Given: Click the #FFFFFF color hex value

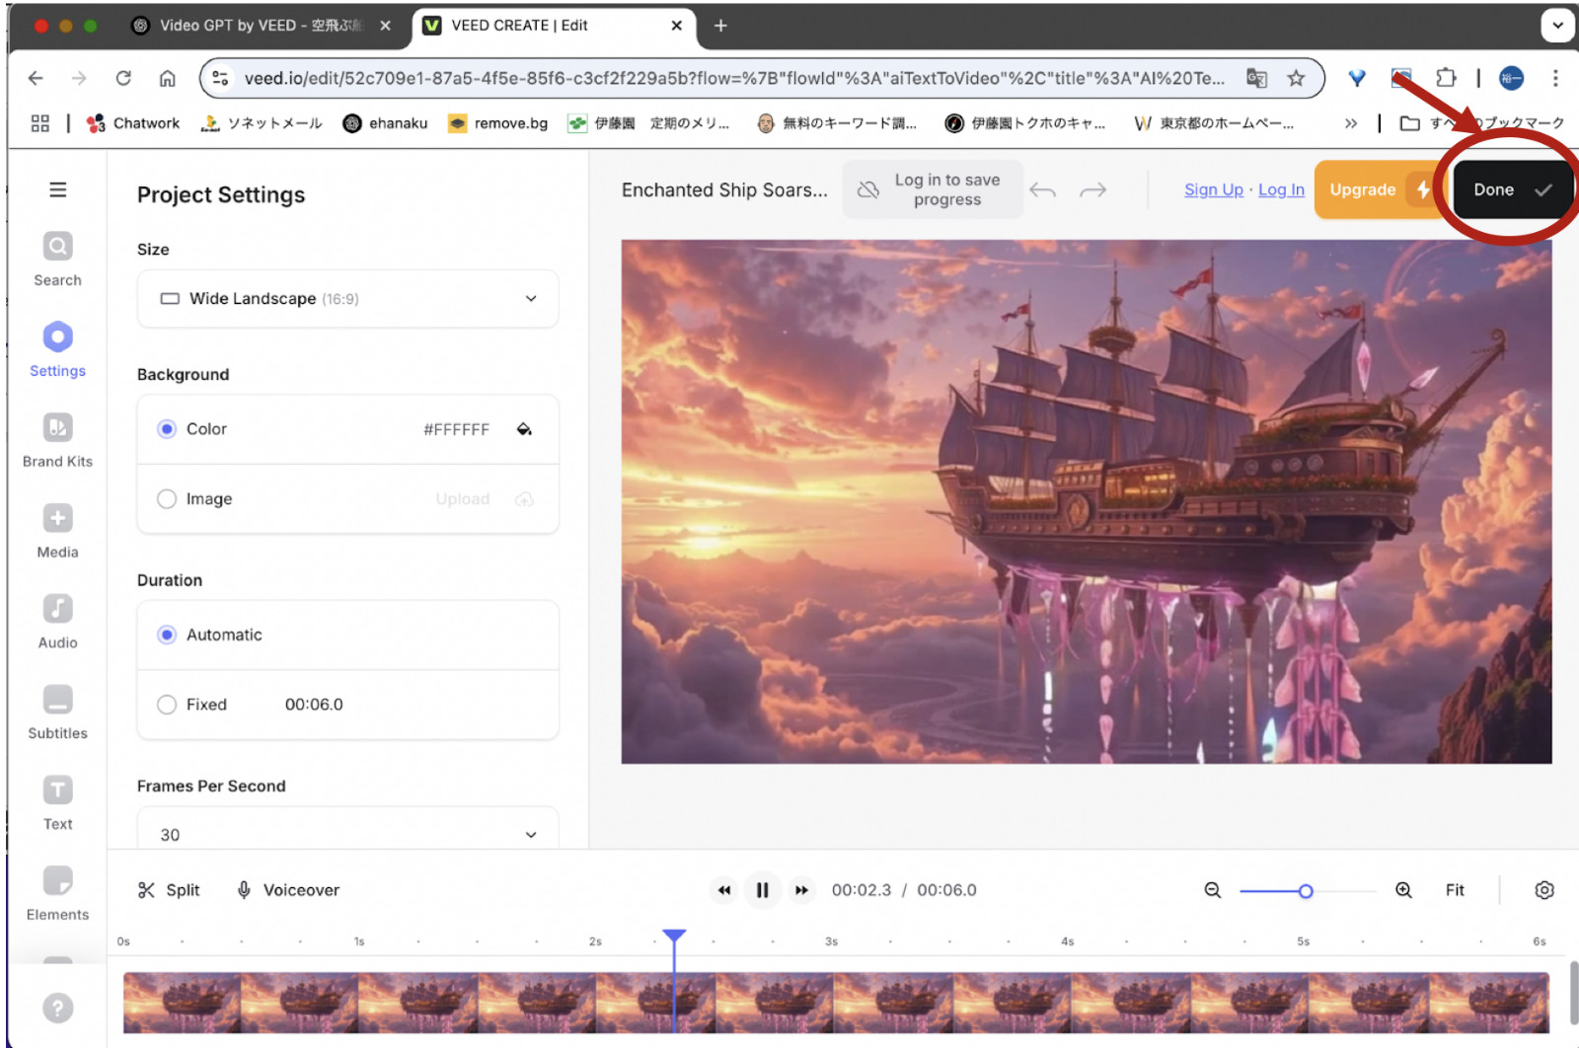Looking at the screenshot, I should [456, 429].
